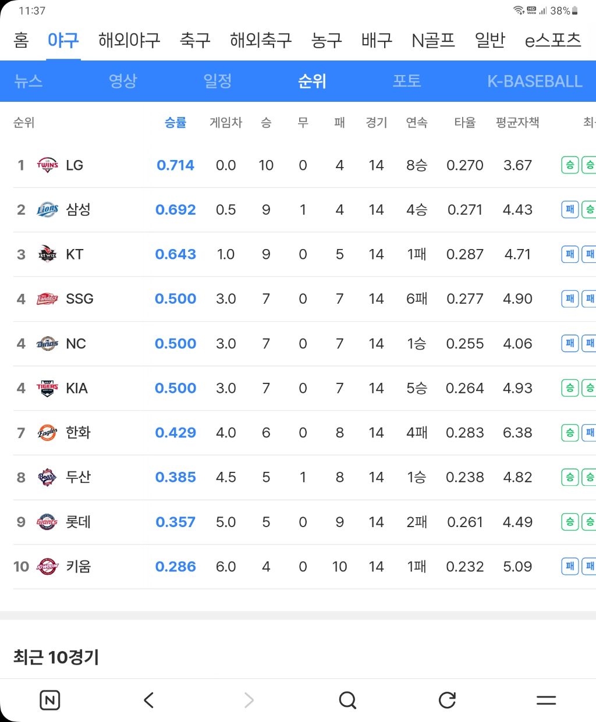Tap 두산 win rate 0.385

[175, 477]
